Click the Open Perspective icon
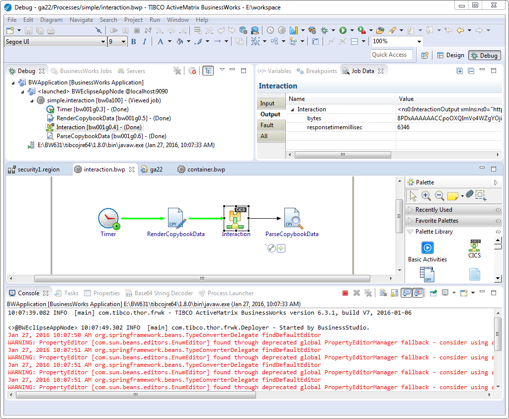Image resolution: width=509 pixels, height=419 pixels. click(424, 56)
